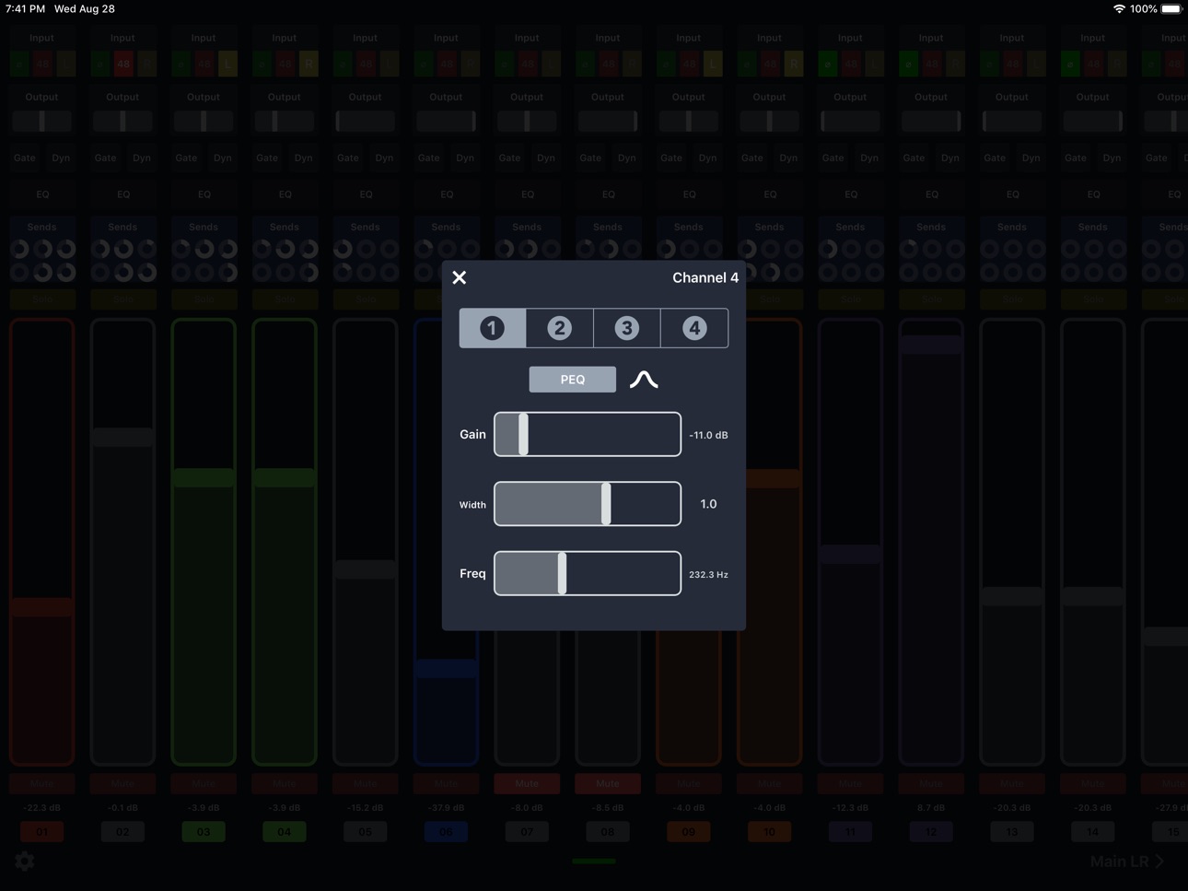
Task: Unmute channel 08 in mixer
Action: [608, 783]
